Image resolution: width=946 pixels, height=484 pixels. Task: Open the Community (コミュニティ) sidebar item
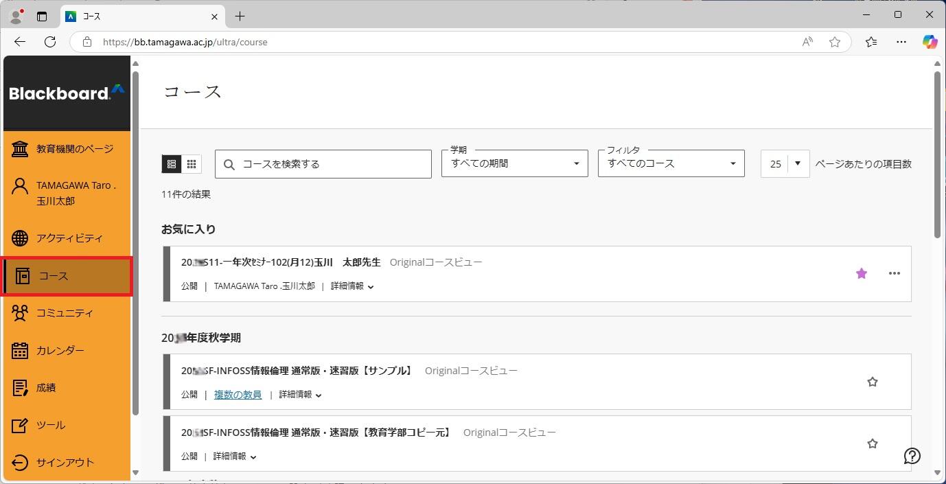(67, 313)
